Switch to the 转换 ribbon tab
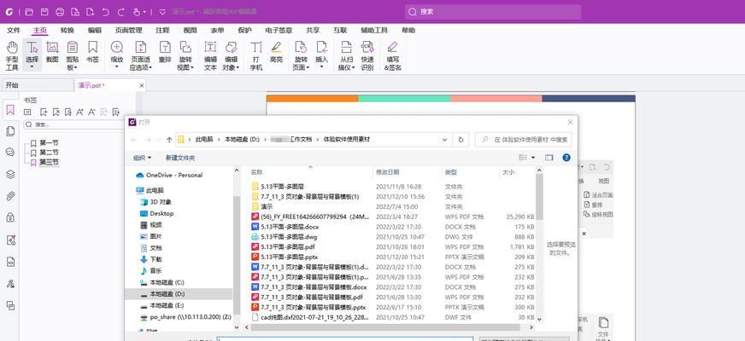 click(67, 31)
